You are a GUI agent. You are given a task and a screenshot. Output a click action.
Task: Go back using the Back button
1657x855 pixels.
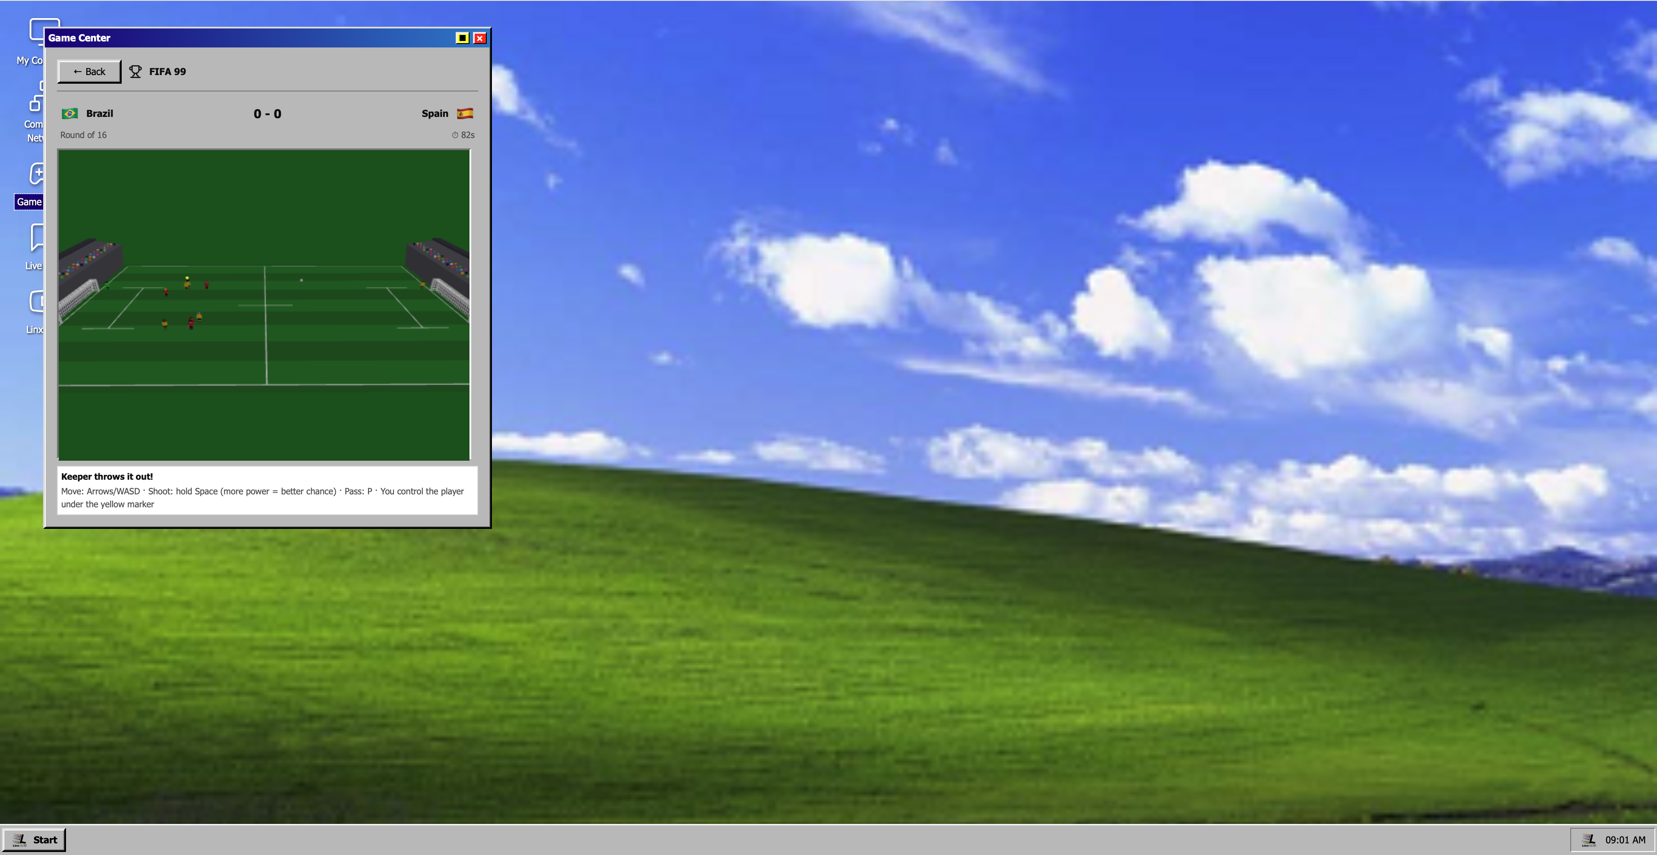click(x=89, y=71)
